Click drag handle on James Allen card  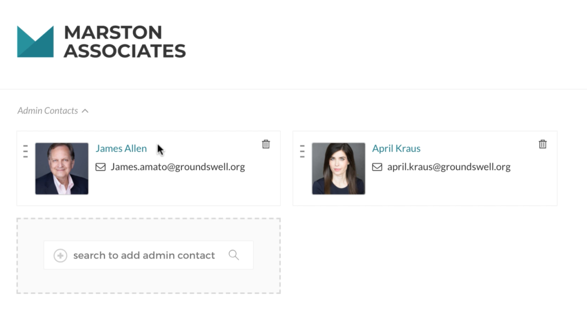[25, 151]
